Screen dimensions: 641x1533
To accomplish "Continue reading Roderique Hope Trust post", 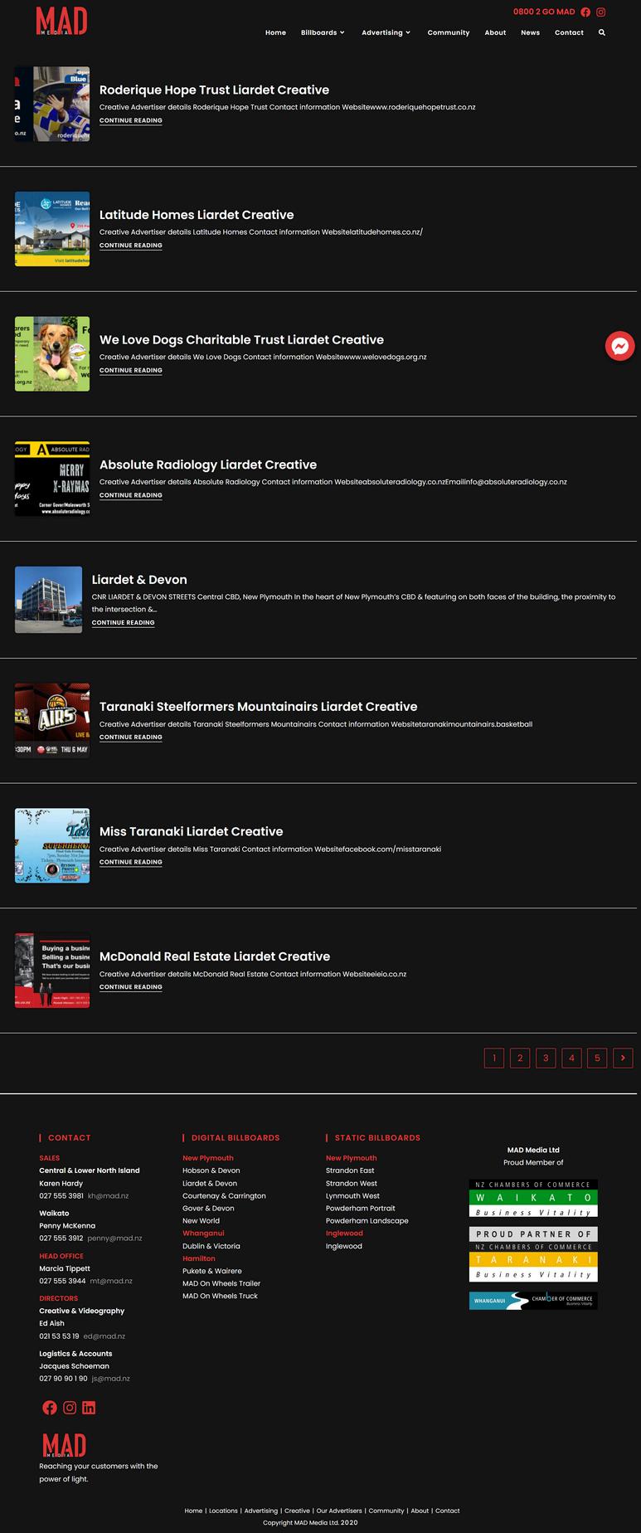I will tap(131, 120).
